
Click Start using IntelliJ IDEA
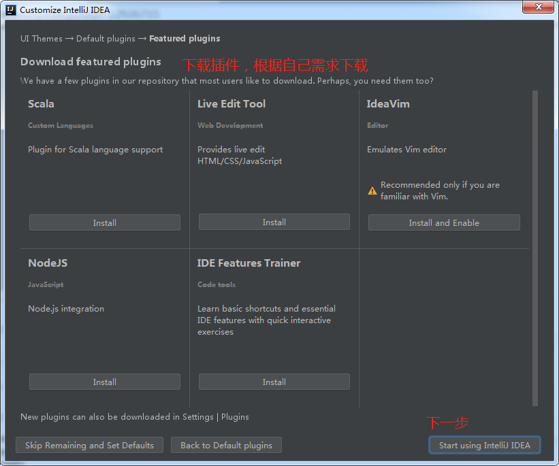coord(485,446)
